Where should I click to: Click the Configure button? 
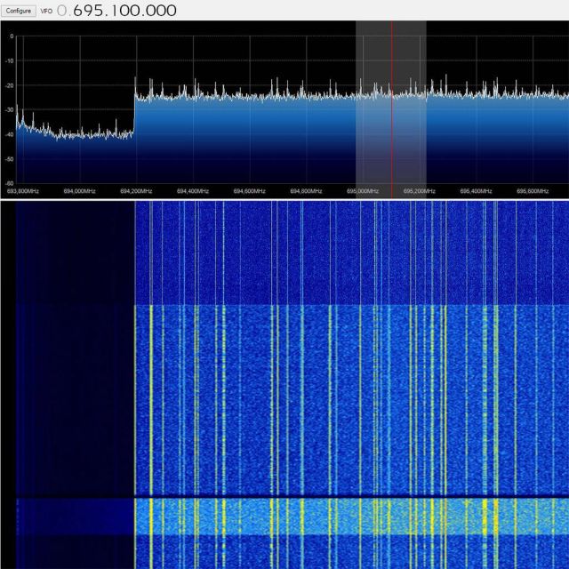(19, 11)
